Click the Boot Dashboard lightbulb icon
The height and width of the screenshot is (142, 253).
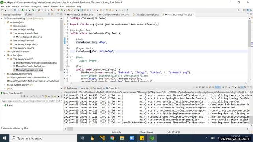click(x=46, y=96)
